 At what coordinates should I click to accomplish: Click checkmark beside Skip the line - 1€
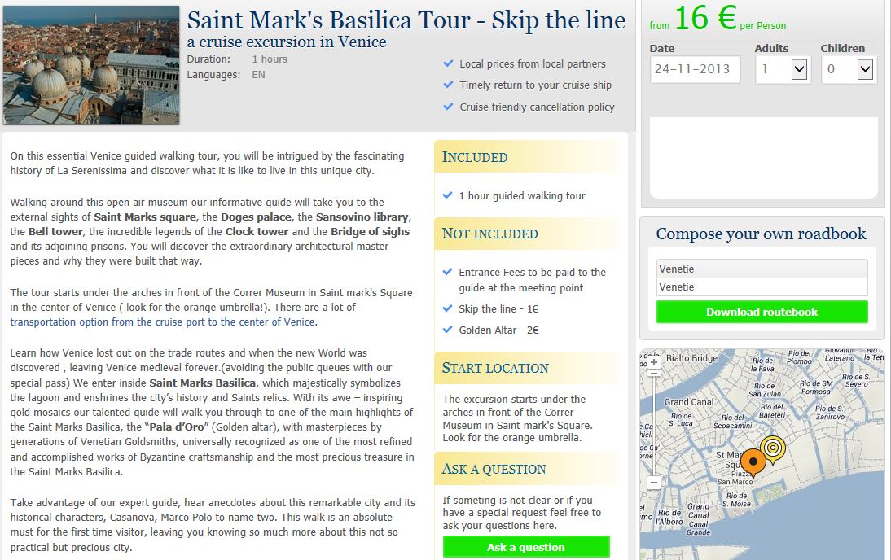(447, 308)
